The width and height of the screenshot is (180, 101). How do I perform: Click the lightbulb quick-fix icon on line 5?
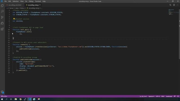[14, 19]
